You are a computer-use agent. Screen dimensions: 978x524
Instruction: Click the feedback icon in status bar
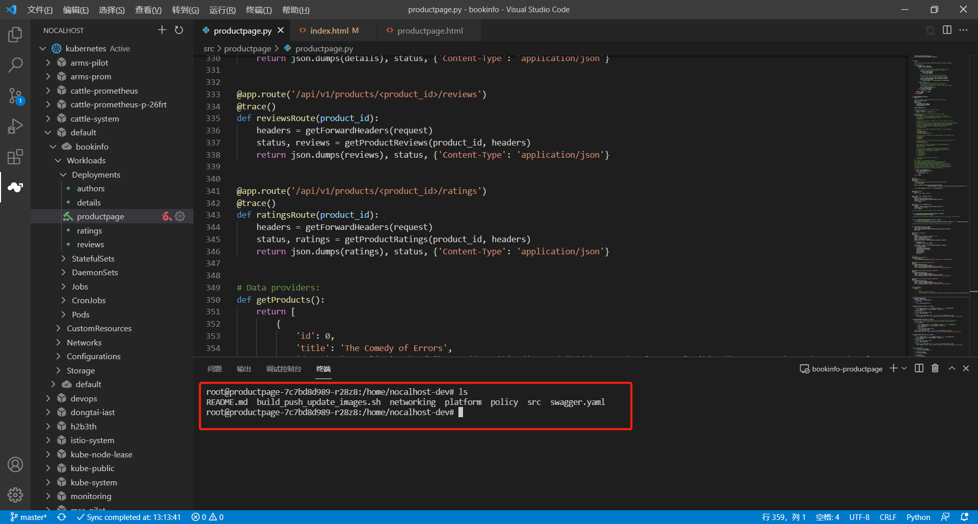pyautogui.click(x=945, y=517)
